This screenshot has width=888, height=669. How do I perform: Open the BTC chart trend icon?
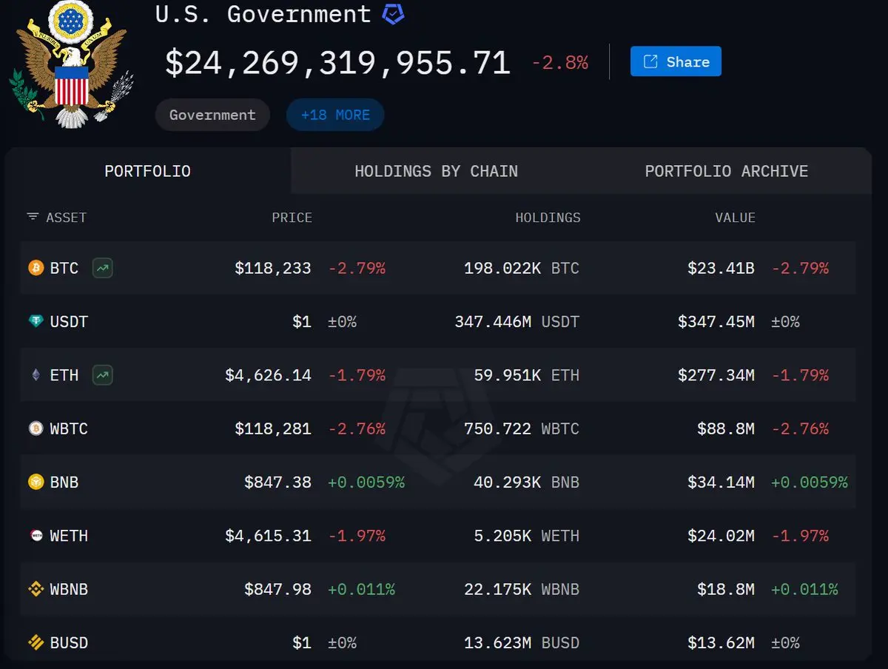tap(103, 268)
